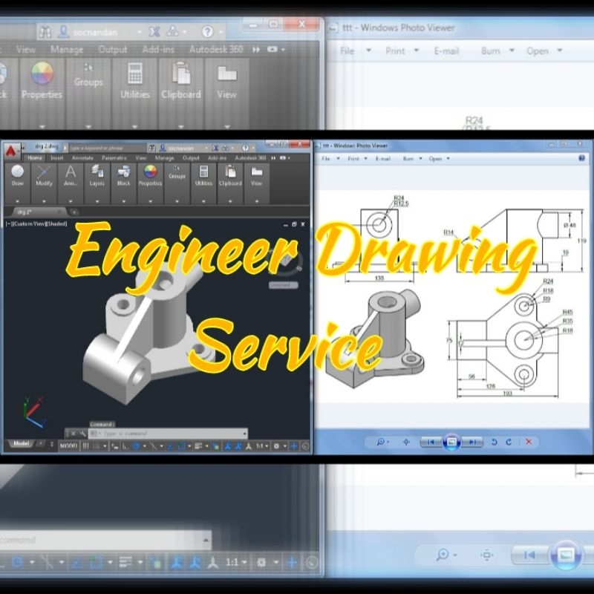Open the Print menu in Photo Viewer
This screenshot has width=594, height=594.
coord(353,158)
